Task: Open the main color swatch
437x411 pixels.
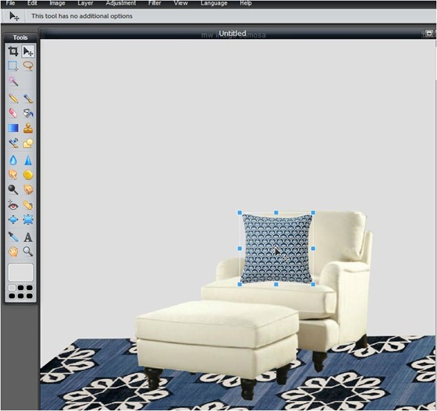Action: coord(20,272)
